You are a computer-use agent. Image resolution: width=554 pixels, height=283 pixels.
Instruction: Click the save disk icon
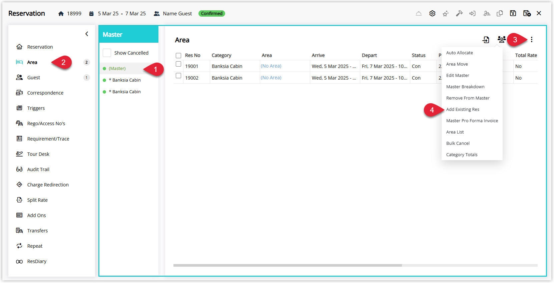click(513, 13)
